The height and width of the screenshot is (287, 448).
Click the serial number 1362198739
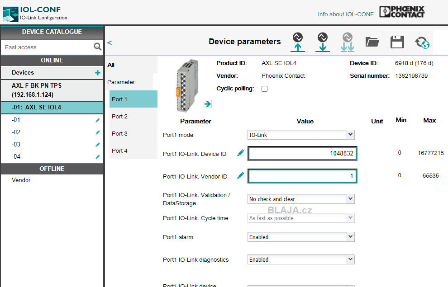click(x=411, y=76)
